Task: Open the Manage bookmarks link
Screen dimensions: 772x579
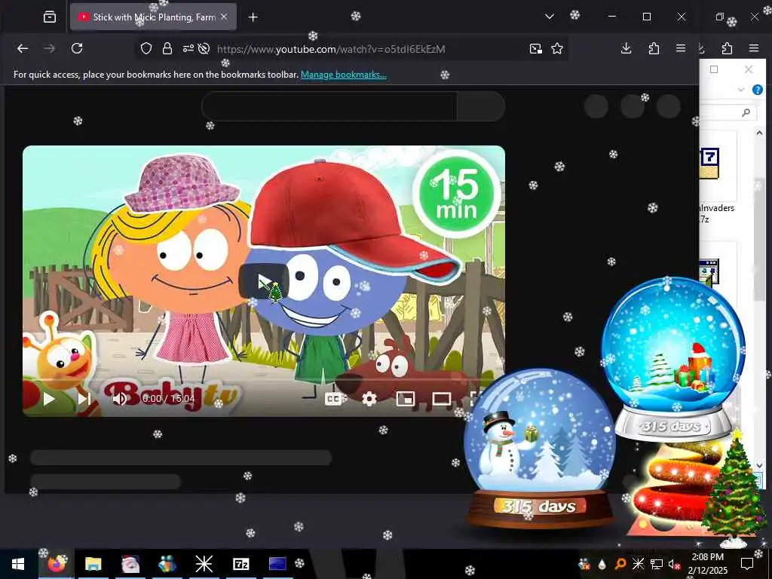Action: tap(344, 75)
